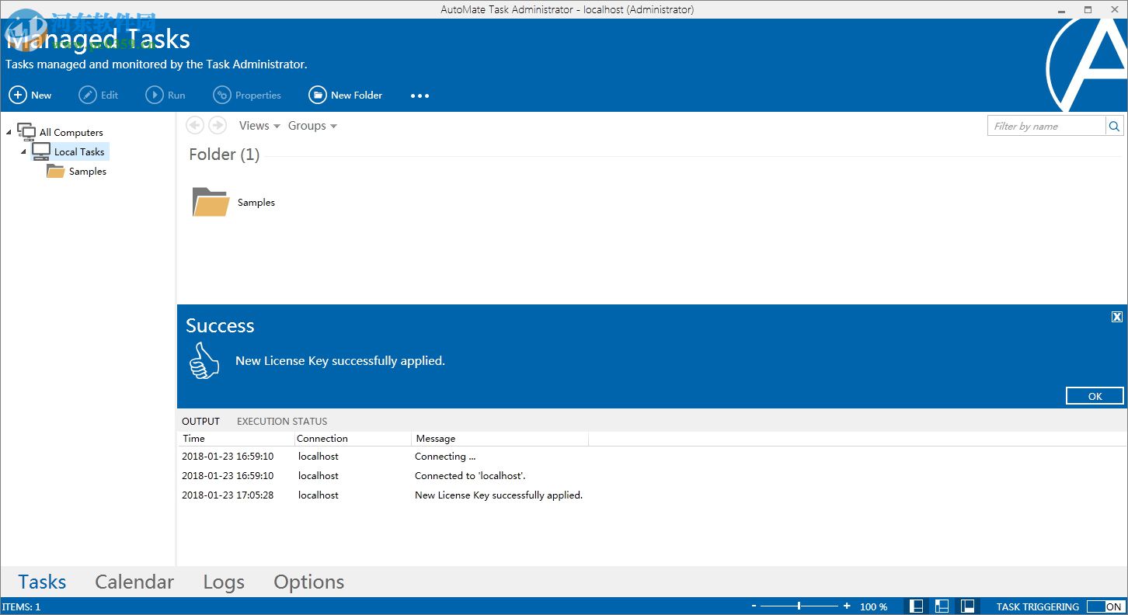Open the Logs section
Screen dimensions: 1128x615
click(x=224, y=582)
